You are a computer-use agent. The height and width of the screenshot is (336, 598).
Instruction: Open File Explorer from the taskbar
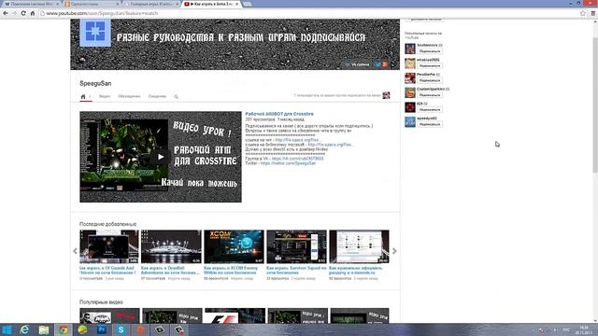44,329
